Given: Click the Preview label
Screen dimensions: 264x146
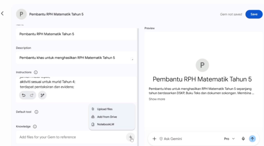Looking at the screenshot, I should (150, 28).
